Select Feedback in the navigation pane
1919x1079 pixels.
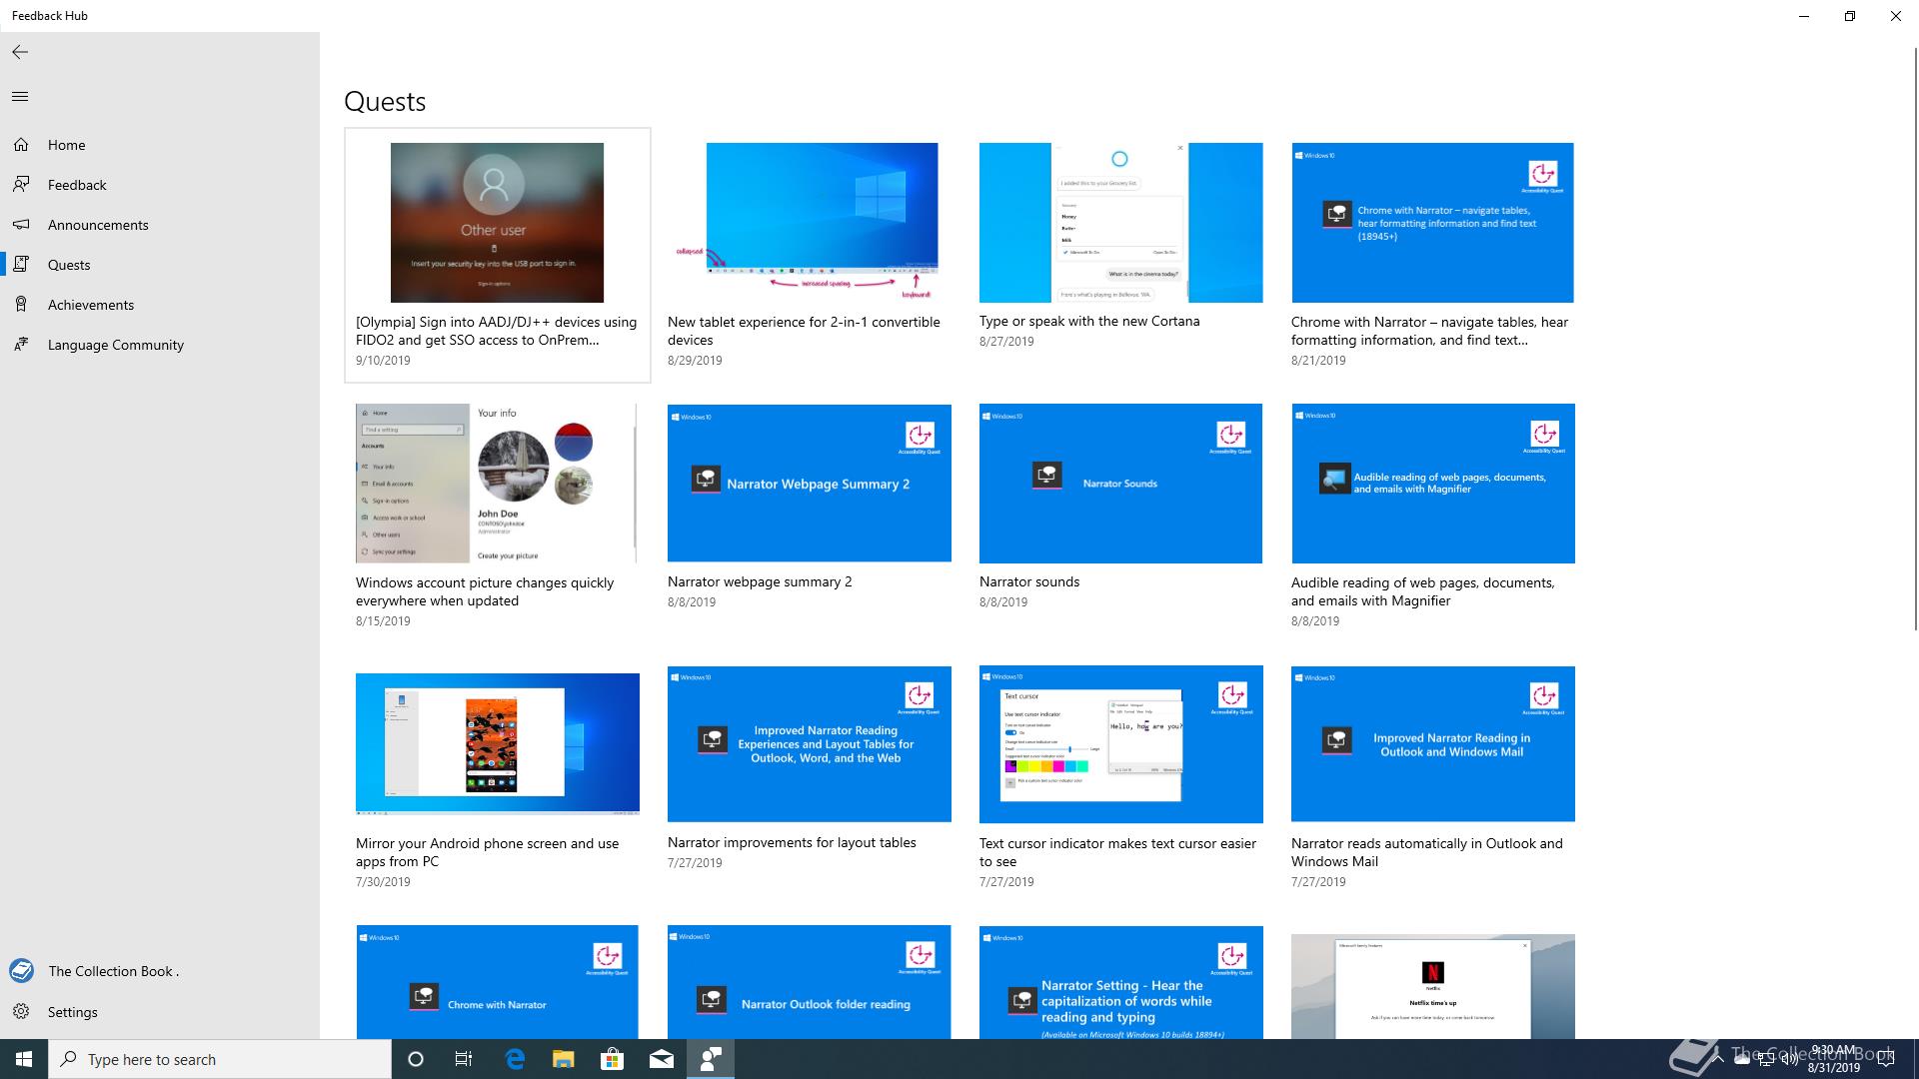(160, 185)
